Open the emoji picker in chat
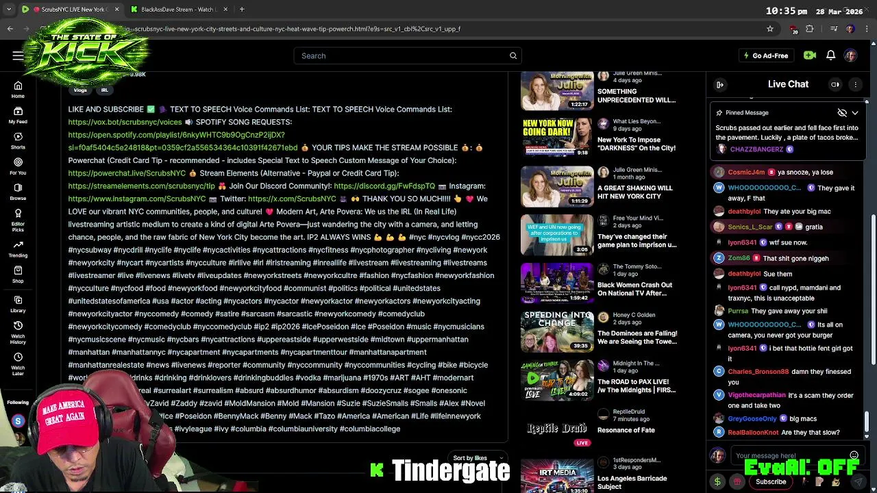The width and height of the screenshot is (877, 493). click(854, 455)
